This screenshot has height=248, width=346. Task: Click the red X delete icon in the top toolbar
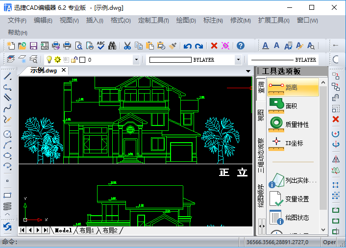(x=214, y=46)
